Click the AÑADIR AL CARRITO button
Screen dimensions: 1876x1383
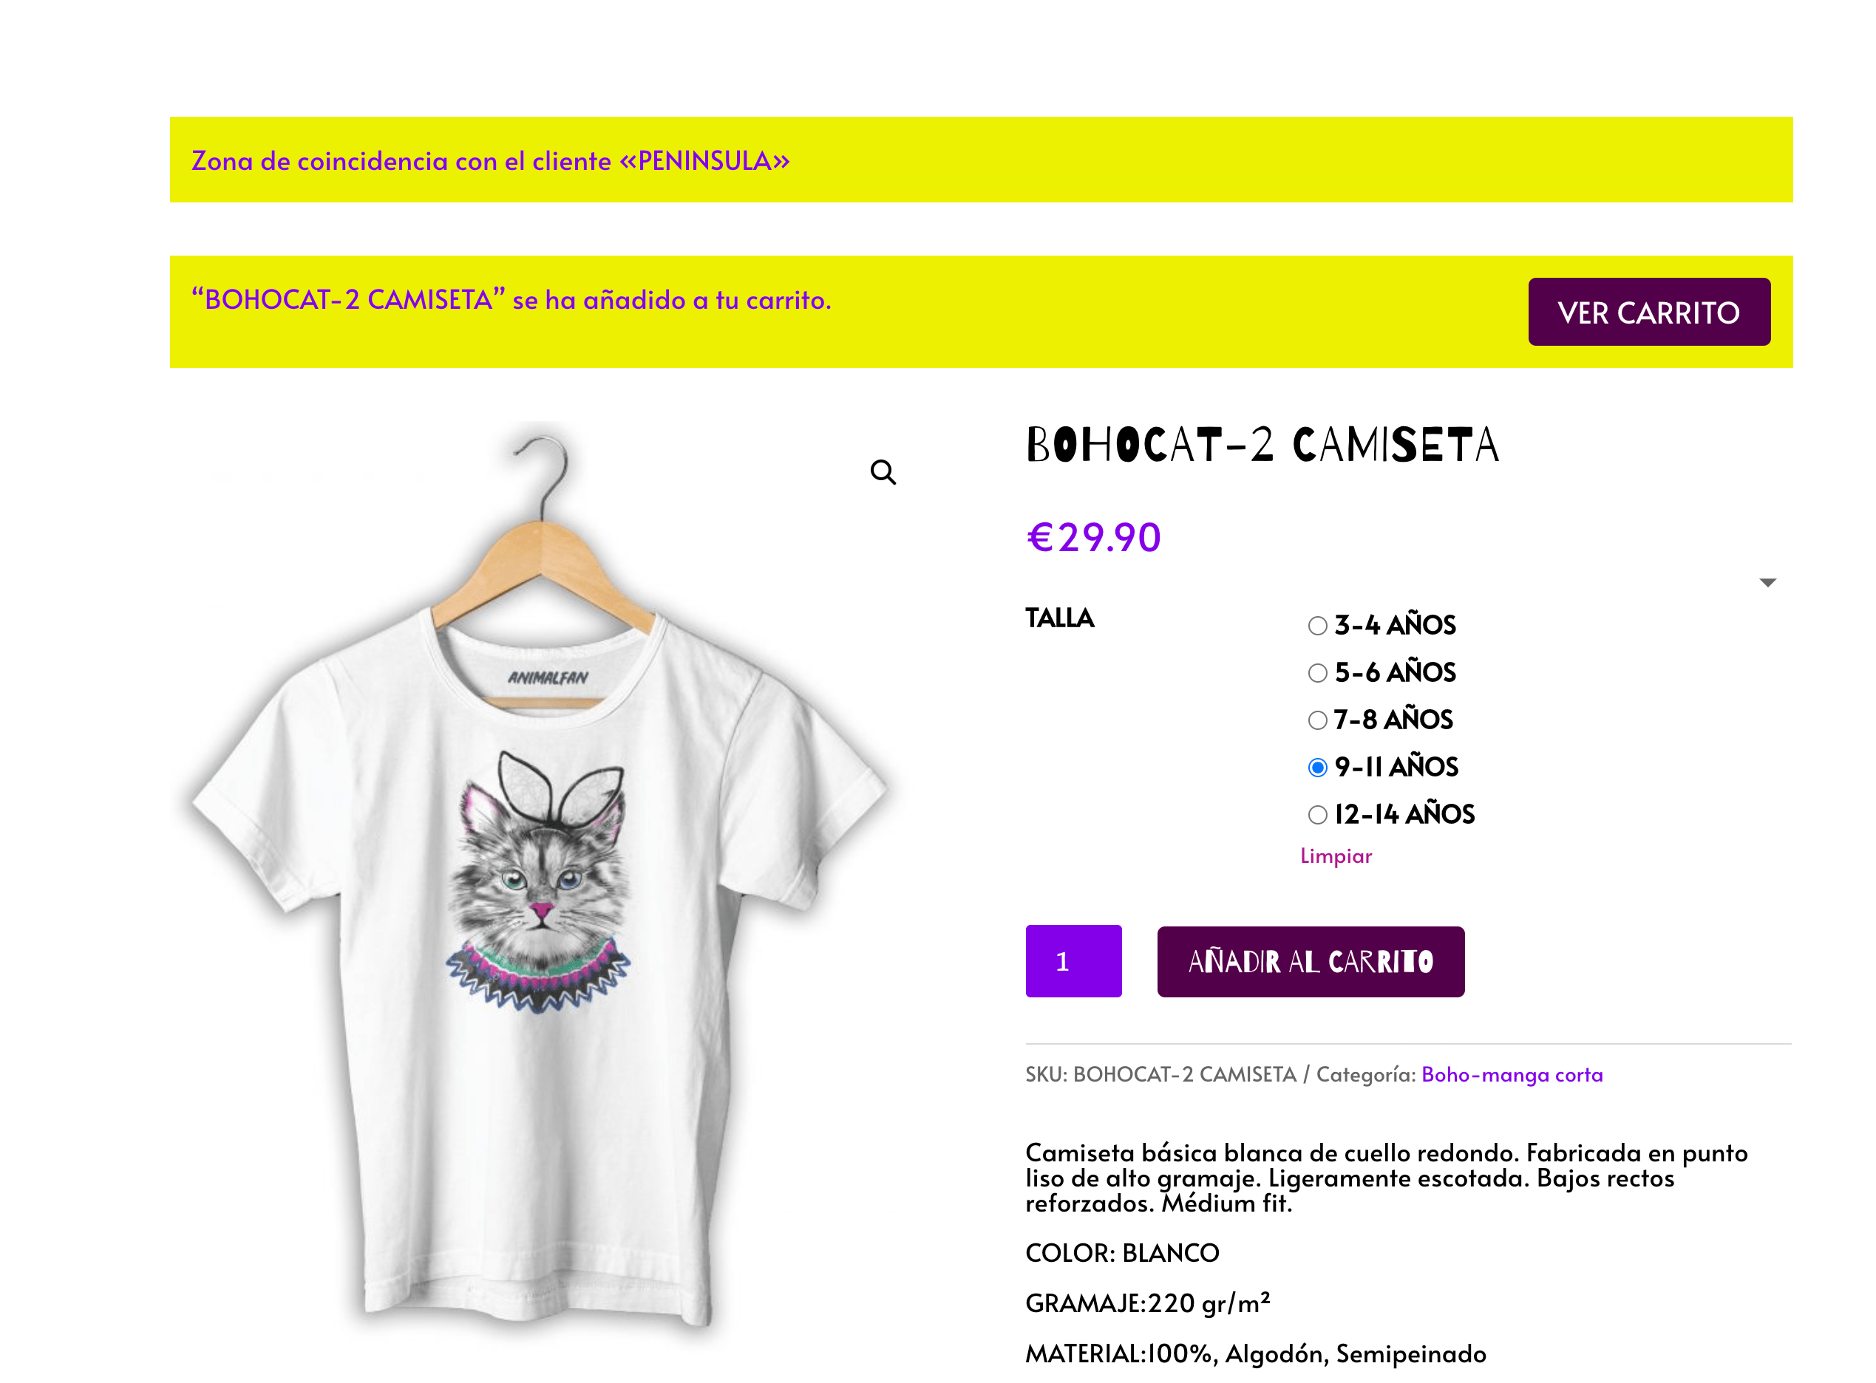click(x=1311, y=962)
